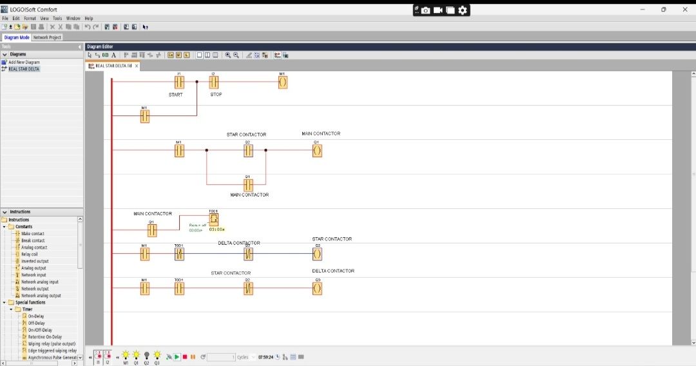This screenshot has width=696, height=366.
Task: Toggle input switch I2 in the simulation bar
Action: pos(107,357)
